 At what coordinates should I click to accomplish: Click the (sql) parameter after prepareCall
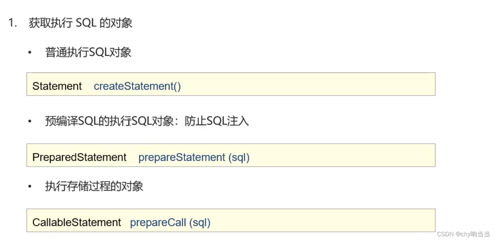(200, 222)
